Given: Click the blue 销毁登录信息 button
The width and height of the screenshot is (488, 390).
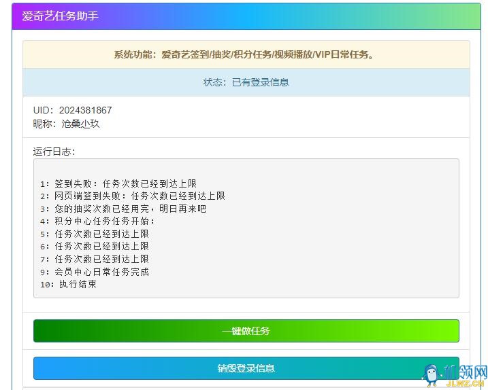Looking at the screenshot, I should pos(246,368).
